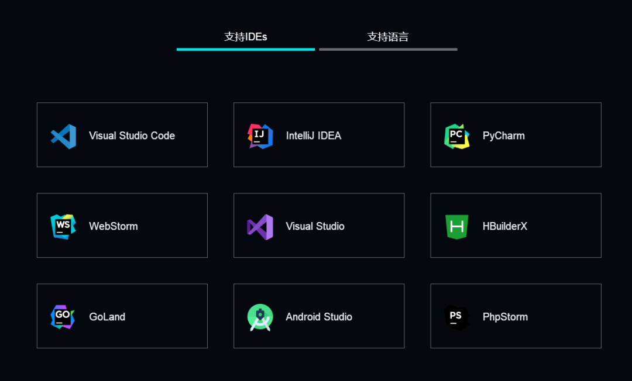The height and width of the screenshot is (381, 632).
Task: Select the PyCharm card
Action: coord(516,135)
